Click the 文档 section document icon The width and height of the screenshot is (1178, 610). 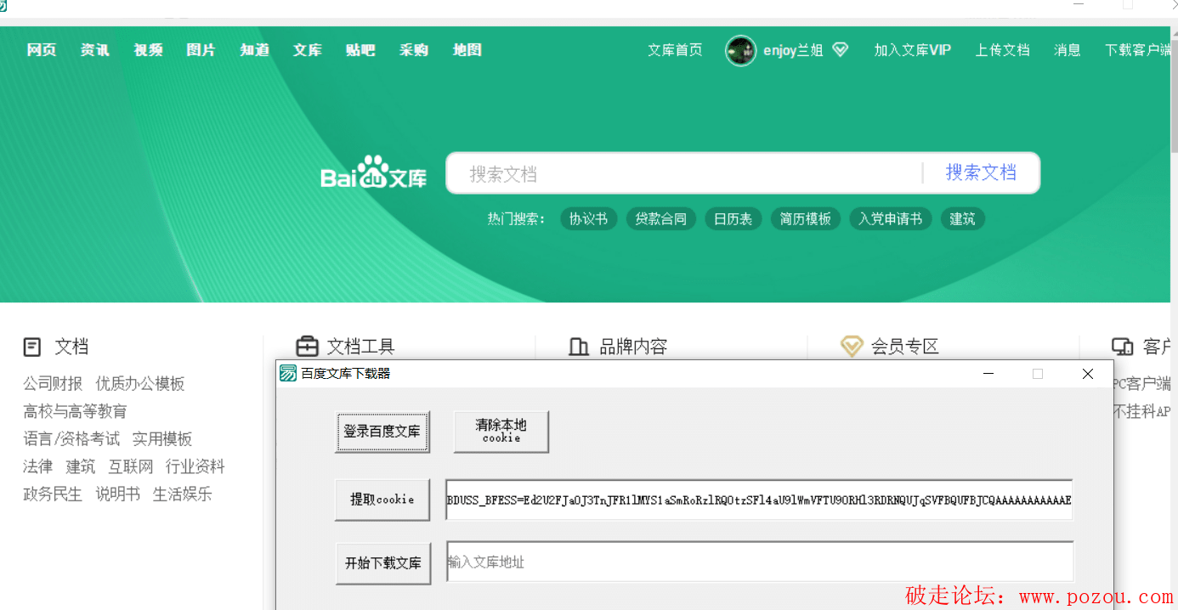[32, 347]
